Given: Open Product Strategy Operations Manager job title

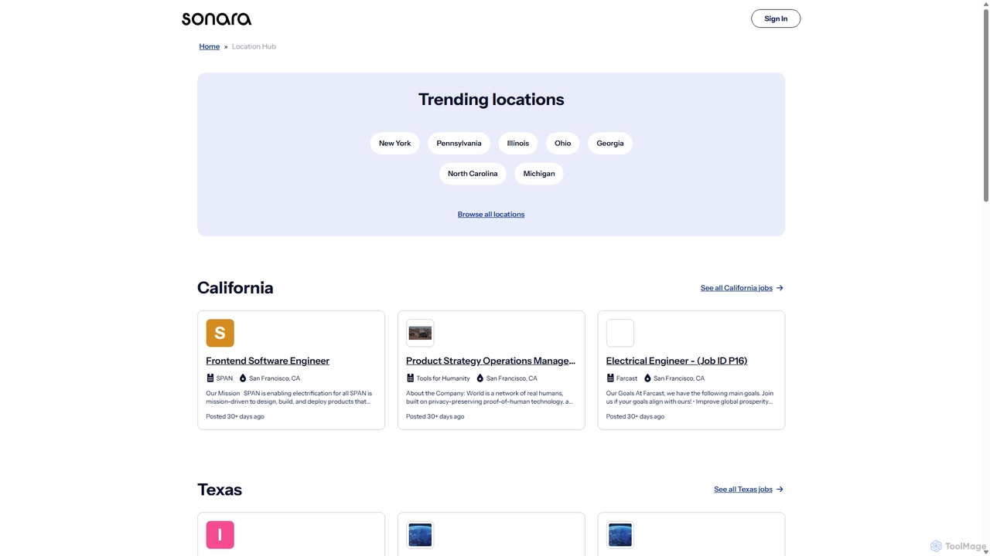Looking at the screenshot, I should pos(490,361).
